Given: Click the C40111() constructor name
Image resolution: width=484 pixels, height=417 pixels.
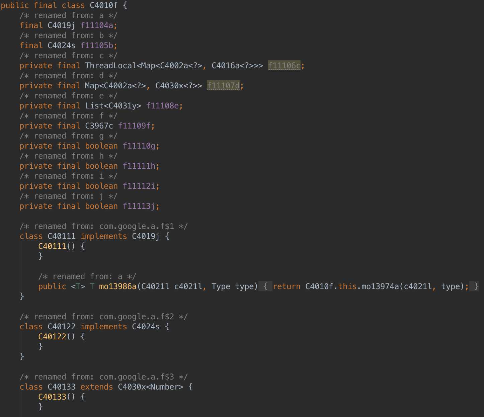Looking at the screenshot, I should (52, 246).
